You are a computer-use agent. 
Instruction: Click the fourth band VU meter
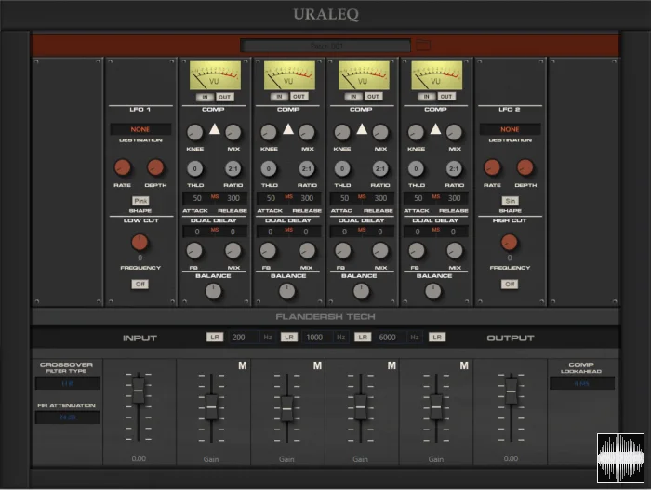click(437, 75)
